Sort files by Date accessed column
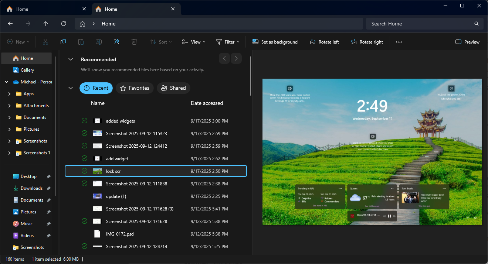The image size is (488, 264). [207, 103]
